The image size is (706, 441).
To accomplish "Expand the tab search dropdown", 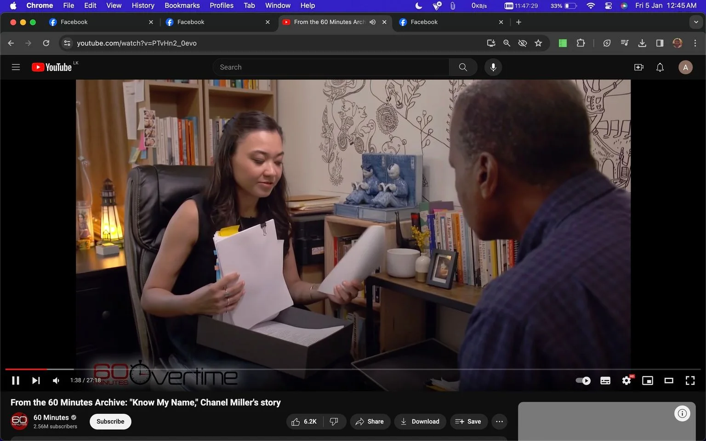I will 696,22.
